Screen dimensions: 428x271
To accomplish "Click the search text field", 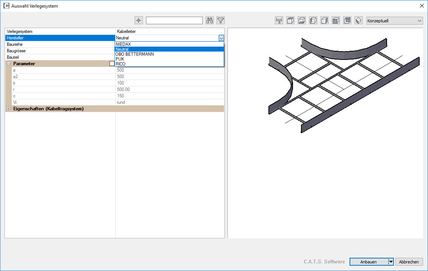I will point(174,20).
